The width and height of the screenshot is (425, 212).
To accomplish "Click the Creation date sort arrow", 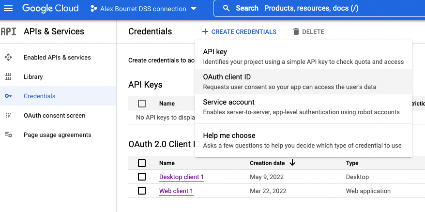I will 292,163.
